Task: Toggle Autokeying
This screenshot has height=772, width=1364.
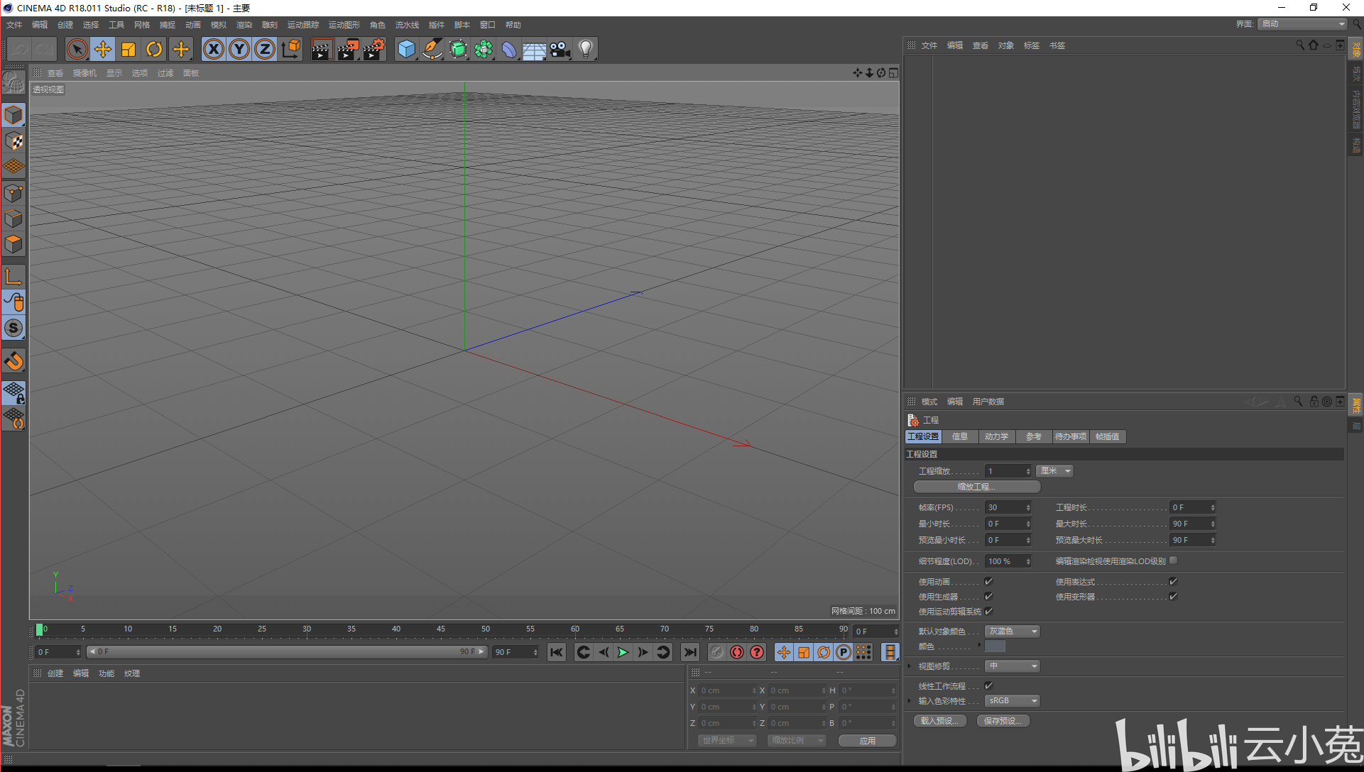Action: (x=737, y=652)
